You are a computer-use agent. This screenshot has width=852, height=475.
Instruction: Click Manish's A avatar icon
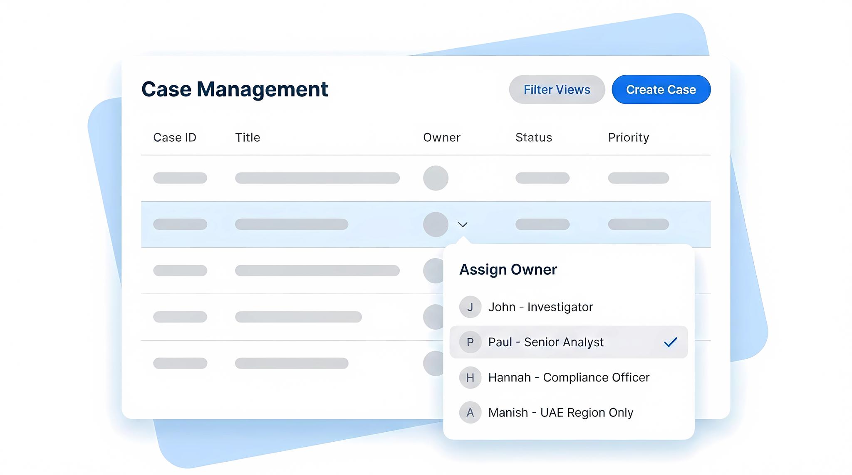[x=471, y=413]
